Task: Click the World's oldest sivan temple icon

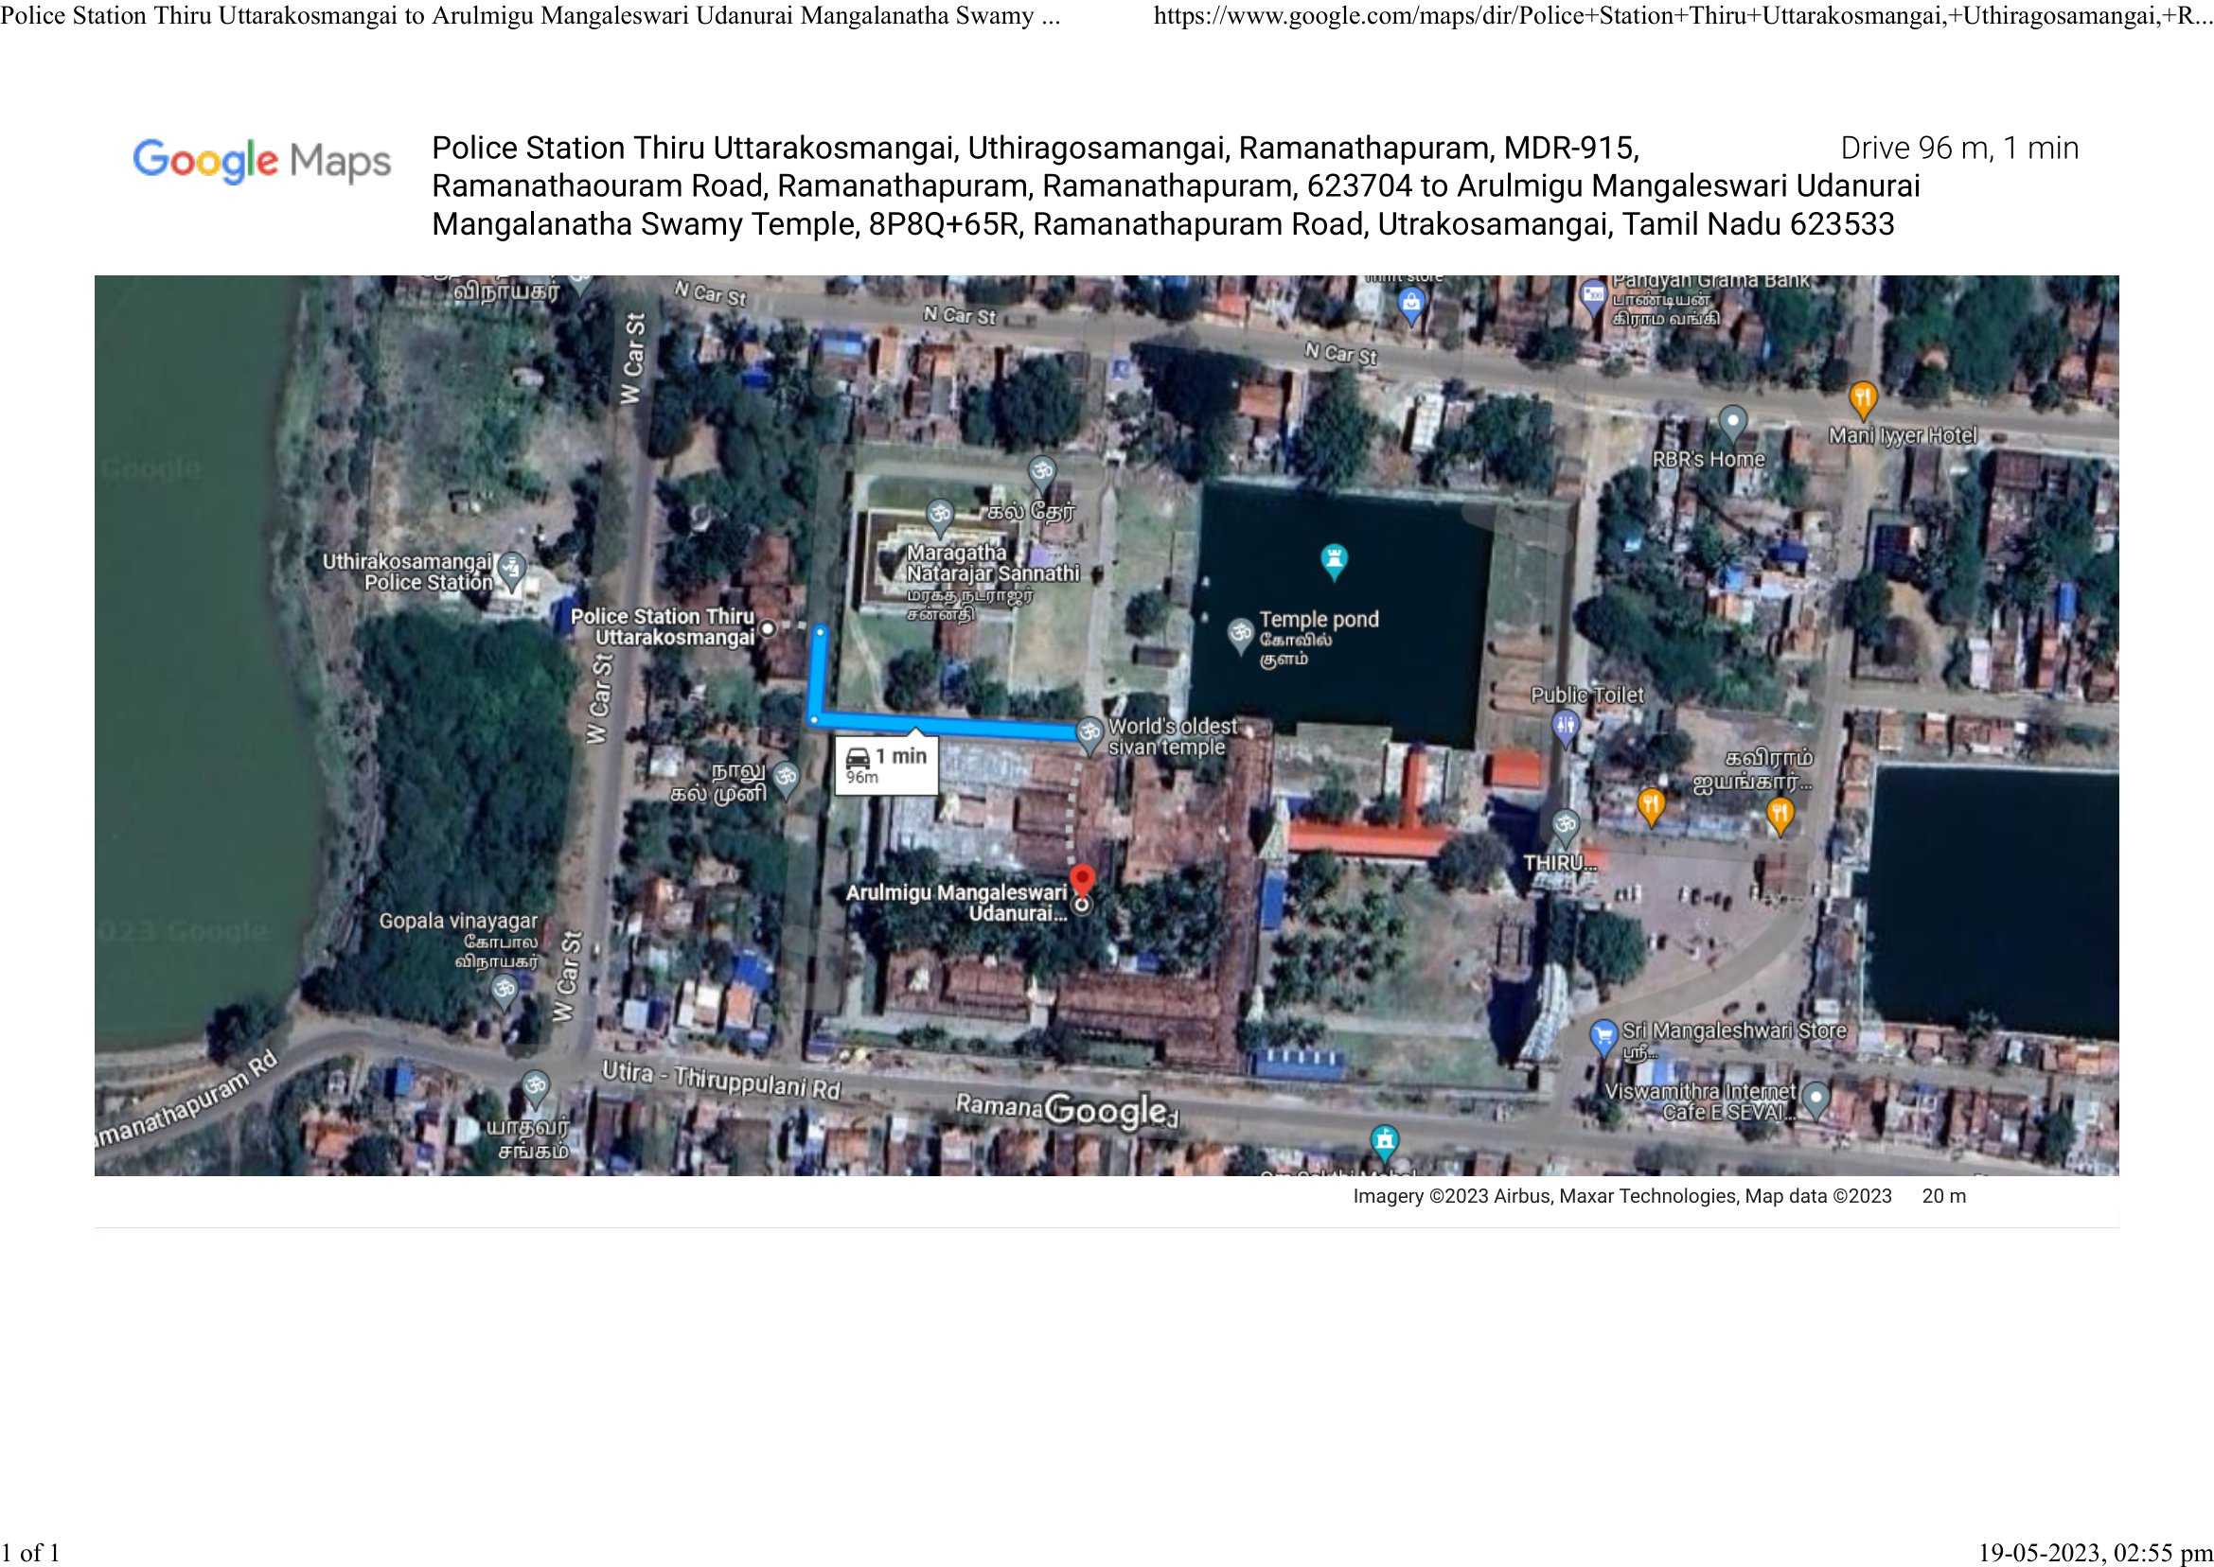Action: tap(1089, 732)
